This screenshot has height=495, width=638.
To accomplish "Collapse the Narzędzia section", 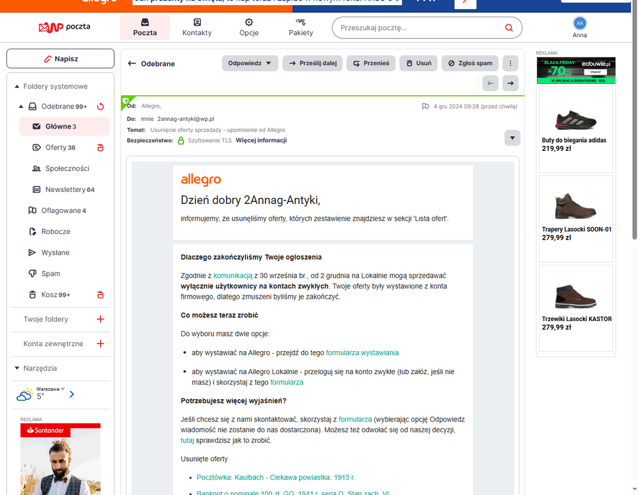I will [17, 368].
